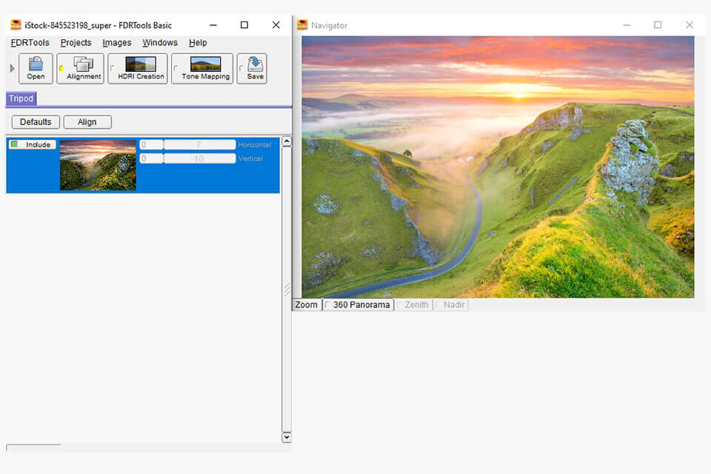Screen dimensions: 711x474
Task: Open the Images menu
Action: (116, 42)
